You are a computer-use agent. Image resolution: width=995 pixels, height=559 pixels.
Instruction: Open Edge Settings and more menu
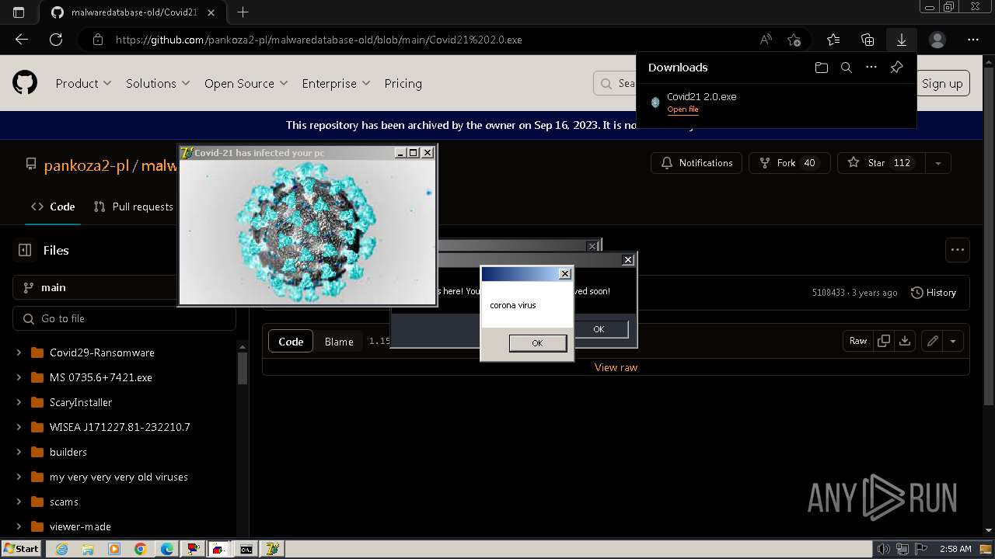pos(973,40)
